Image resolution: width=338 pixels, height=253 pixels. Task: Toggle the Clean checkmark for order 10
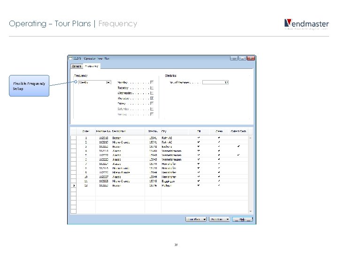point(219,177)
